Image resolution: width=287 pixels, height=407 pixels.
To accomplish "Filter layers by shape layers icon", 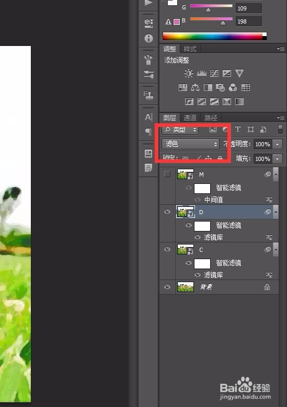I will pos(250,129).
